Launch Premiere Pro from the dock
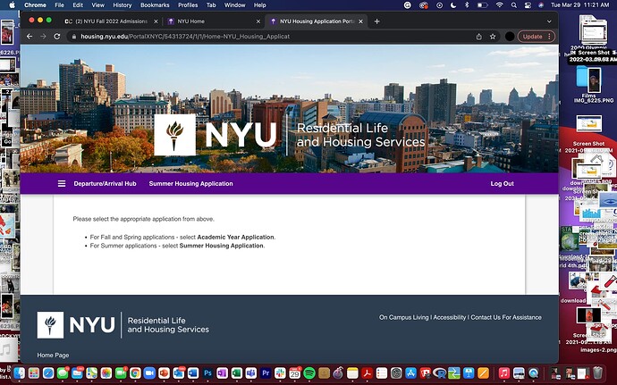Image resolution: width=617 pixels, height=385 pixels. tap(266, 372)
